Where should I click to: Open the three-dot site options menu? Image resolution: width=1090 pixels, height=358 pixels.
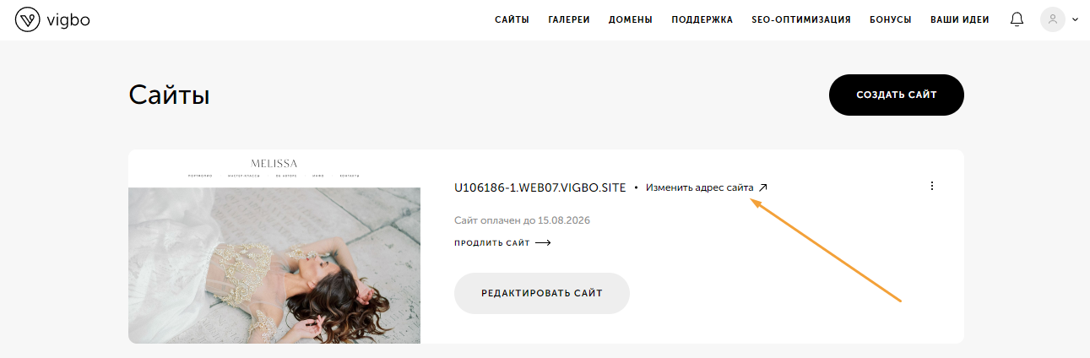tap(932, 186)
